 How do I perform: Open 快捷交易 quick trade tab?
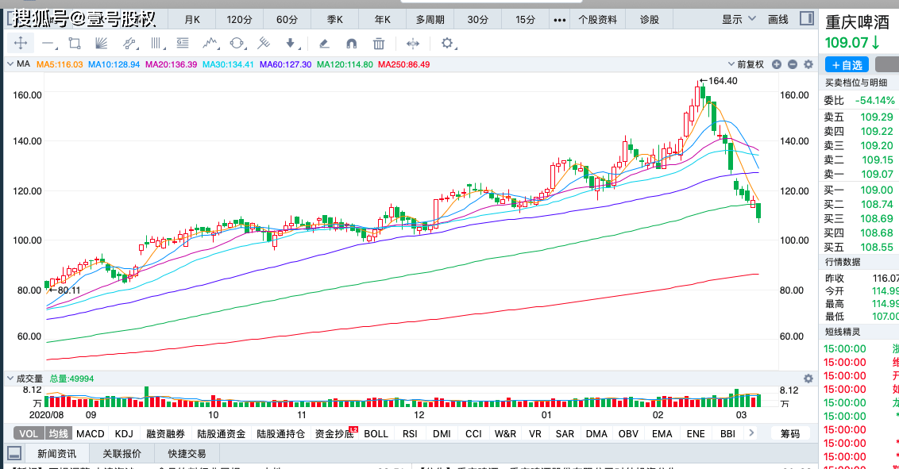tap(187, 454)
